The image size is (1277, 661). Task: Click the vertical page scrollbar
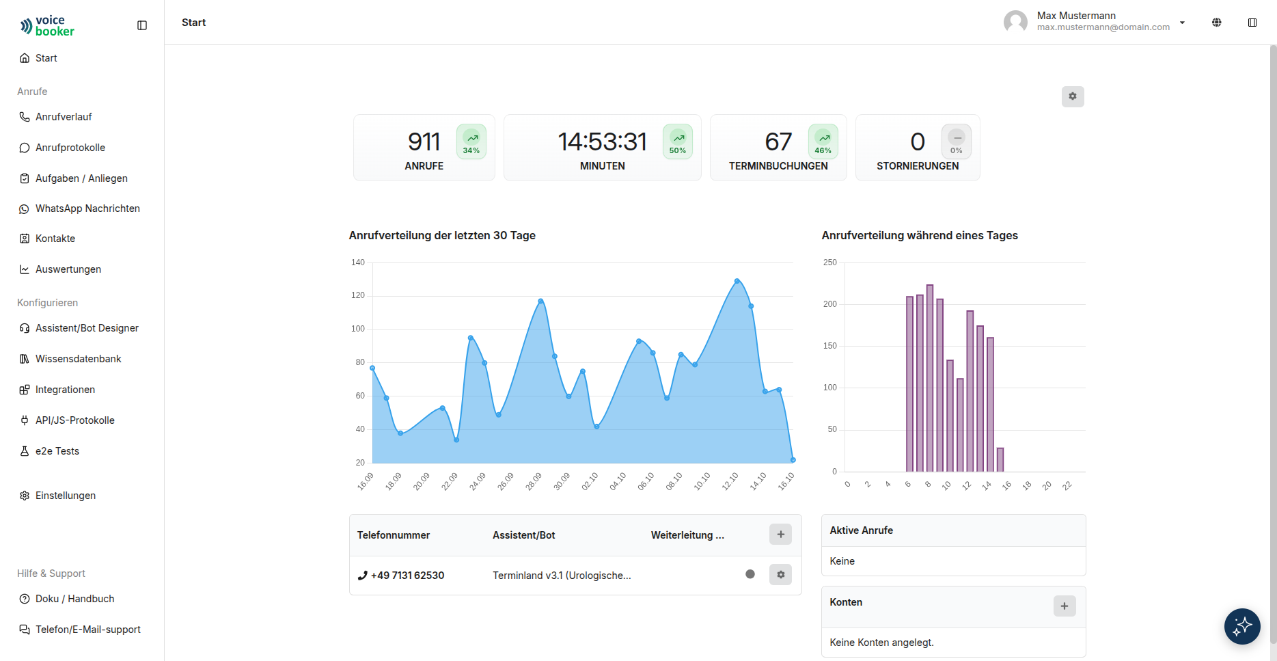[1273, 342]
